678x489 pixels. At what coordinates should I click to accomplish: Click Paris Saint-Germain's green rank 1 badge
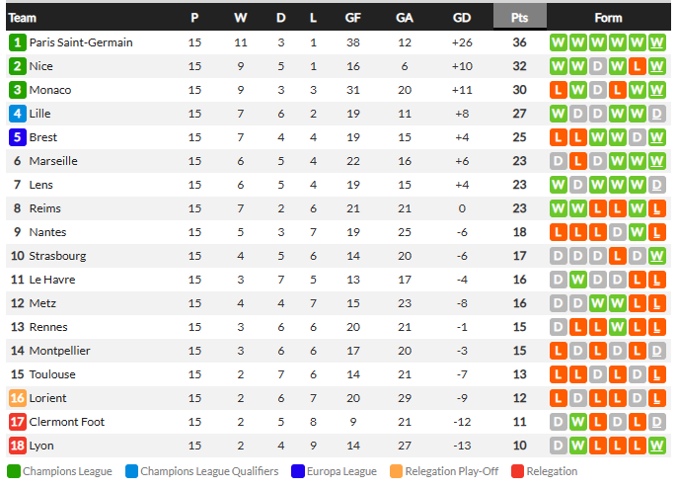coord(18,42)
